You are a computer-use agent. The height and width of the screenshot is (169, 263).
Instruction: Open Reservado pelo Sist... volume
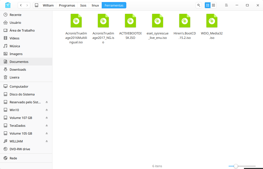click(x=26, y=102)
